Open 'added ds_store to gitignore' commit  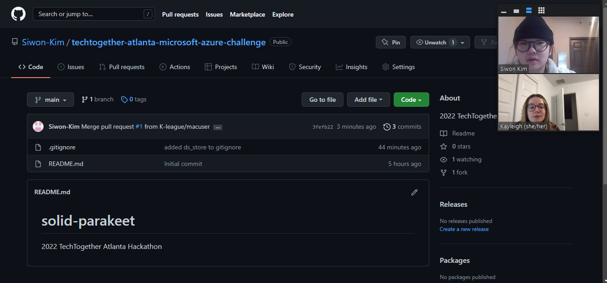(202, 147)
